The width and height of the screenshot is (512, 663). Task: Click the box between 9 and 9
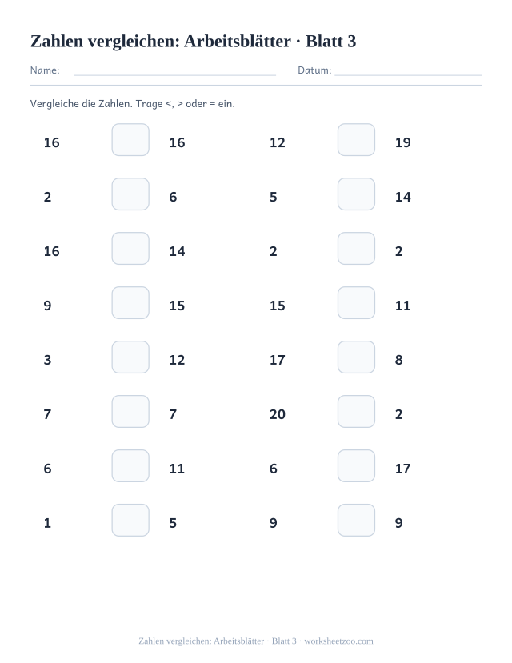(356, 520)
